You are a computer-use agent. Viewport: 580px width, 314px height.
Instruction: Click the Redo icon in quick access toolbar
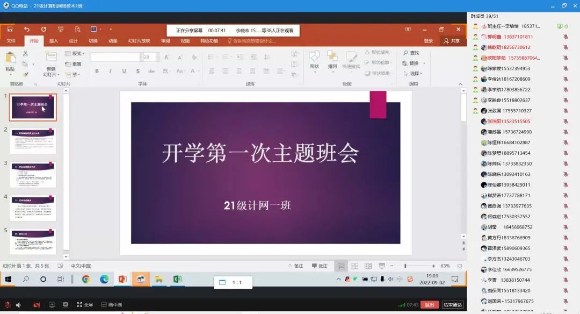coord(44,29)
